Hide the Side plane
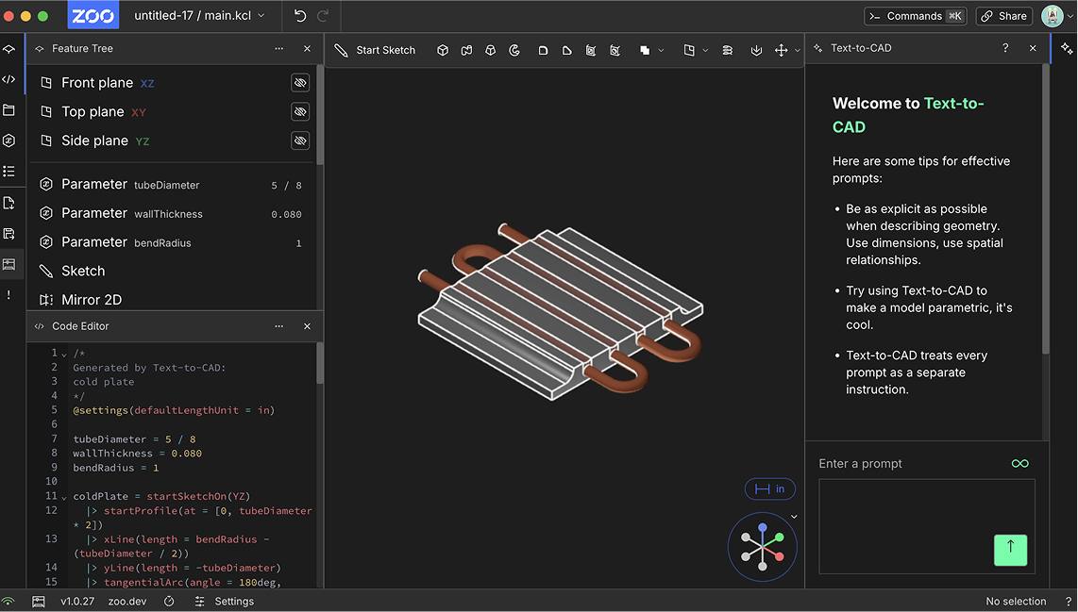1078x612 pixels. [x=299, y=141]
